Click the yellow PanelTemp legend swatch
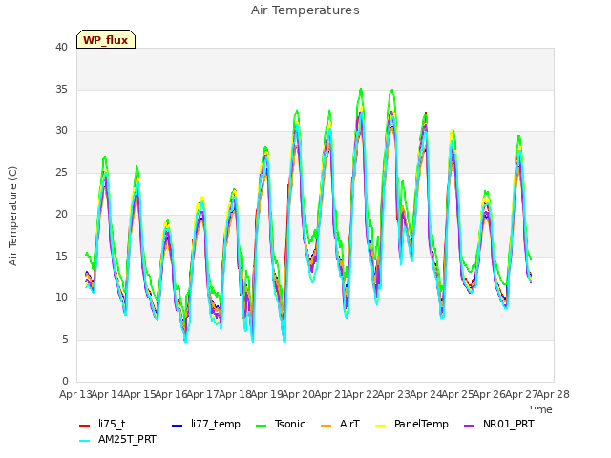The width and height of the screenshot is (611, 458). tap(381, 426)
